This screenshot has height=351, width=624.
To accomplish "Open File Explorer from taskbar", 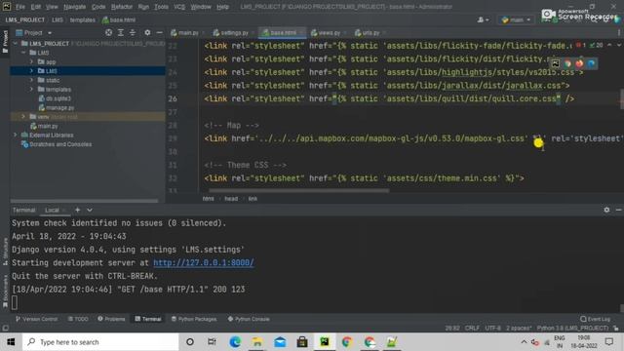I will (257, 342).
